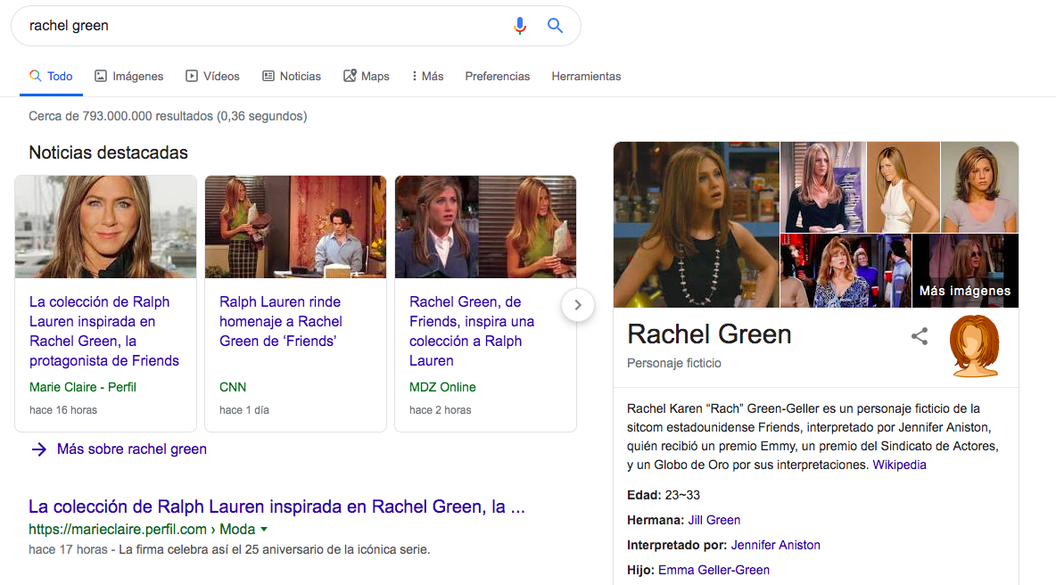Click the arrow icon beside Más sobre rachel green

[39, 449]
